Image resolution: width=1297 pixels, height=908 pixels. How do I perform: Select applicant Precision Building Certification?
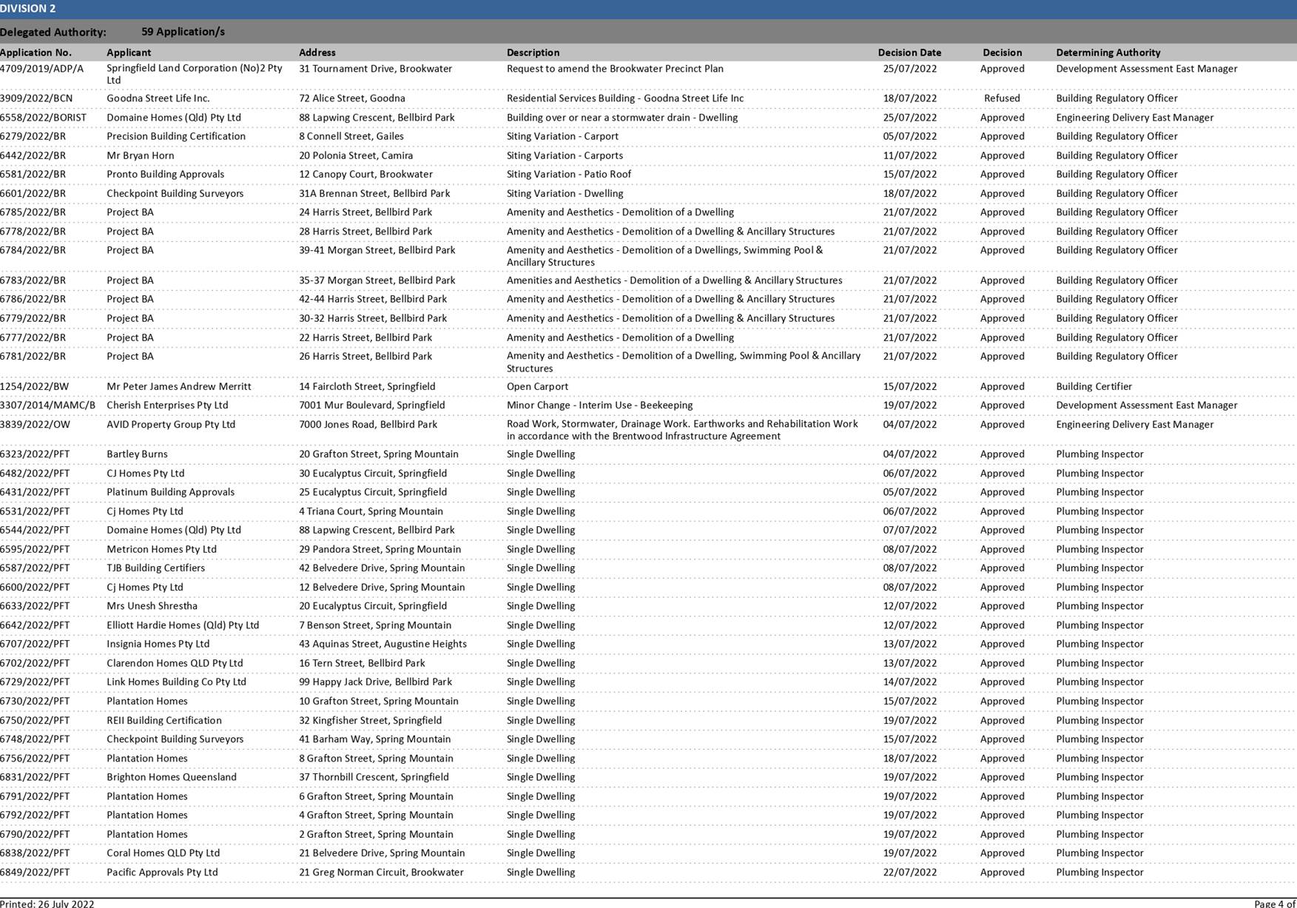click(176, 136)
